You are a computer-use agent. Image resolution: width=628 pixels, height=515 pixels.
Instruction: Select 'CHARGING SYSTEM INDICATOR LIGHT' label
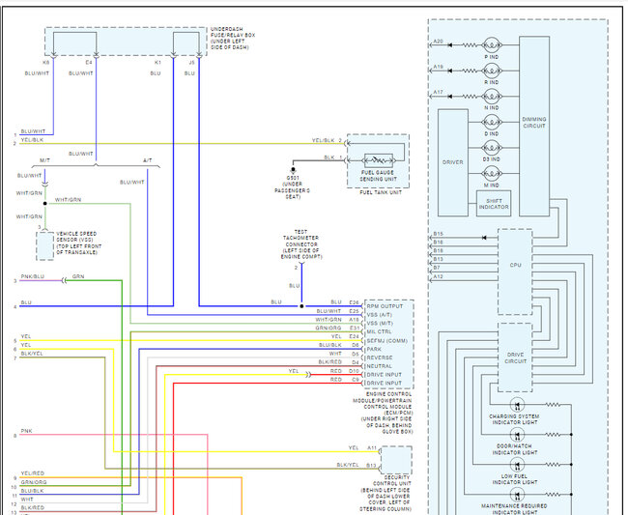click(x=514, y=419)
